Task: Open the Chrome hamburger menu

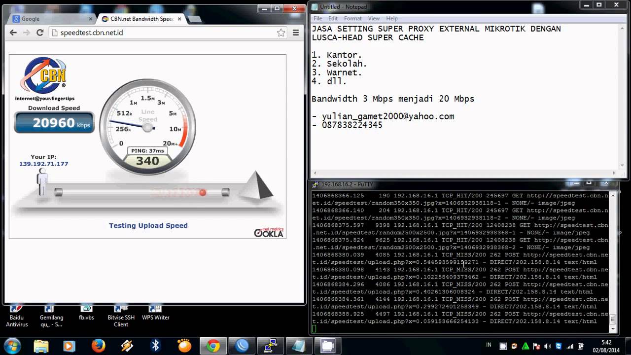Action: [296, 33]
